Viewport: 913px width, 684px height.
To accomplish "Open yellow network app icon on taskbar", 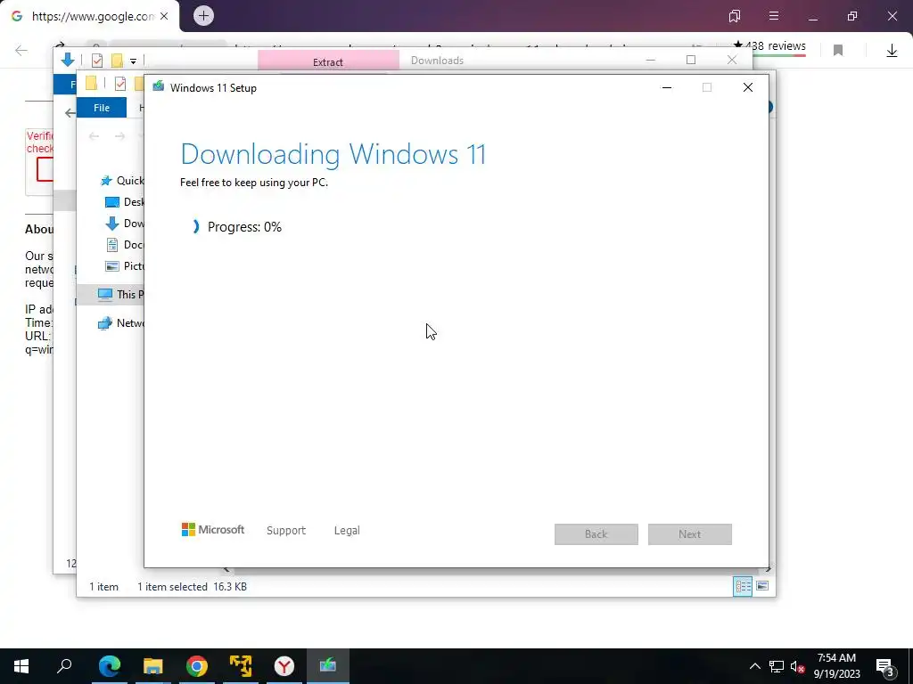I will click(240, 666).
